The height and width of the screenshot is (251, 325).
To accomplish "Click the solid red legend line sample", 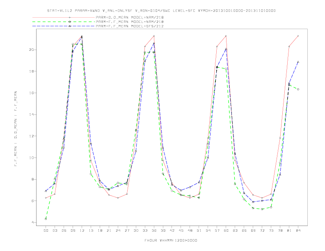I will tap(64, 17).
